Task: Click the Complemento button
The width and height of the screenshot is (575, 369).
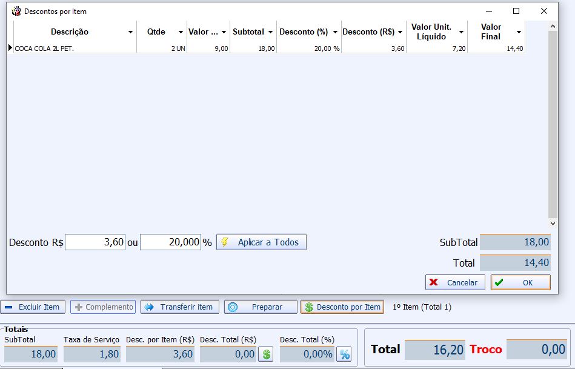Action: point(102,307)
